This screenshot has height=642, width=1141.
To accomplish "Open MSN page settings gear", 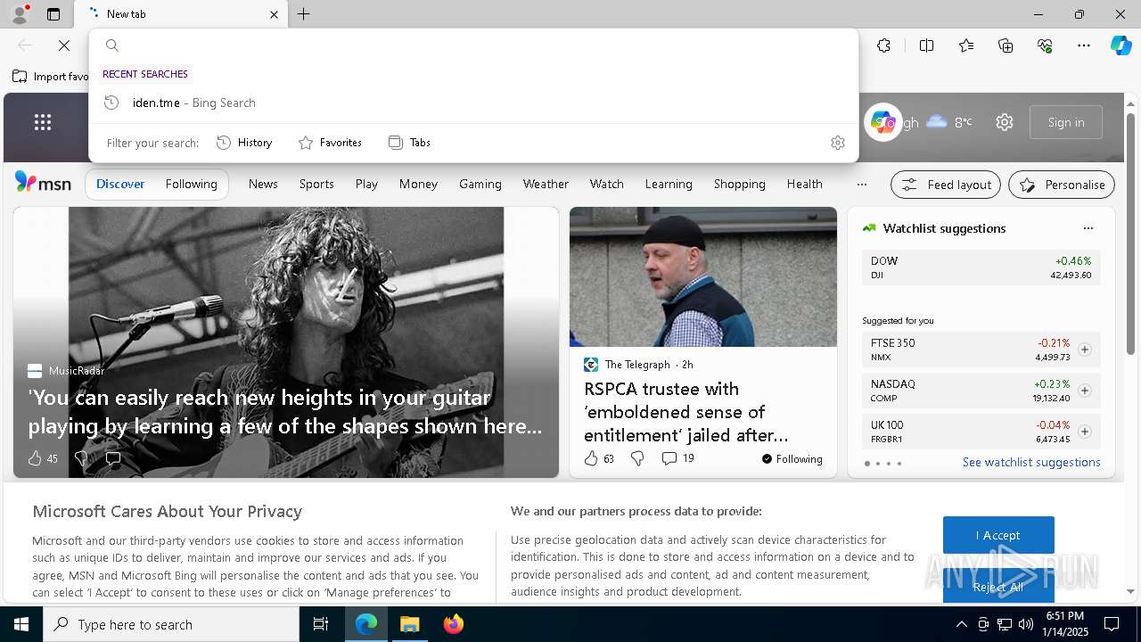I will click(1005, 122).
